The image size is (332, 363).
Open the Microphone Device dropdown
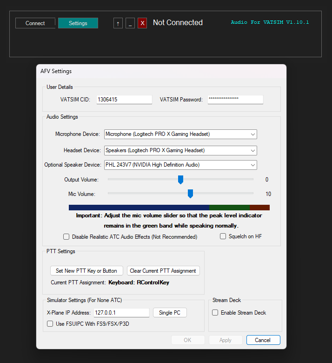(180, 134)
